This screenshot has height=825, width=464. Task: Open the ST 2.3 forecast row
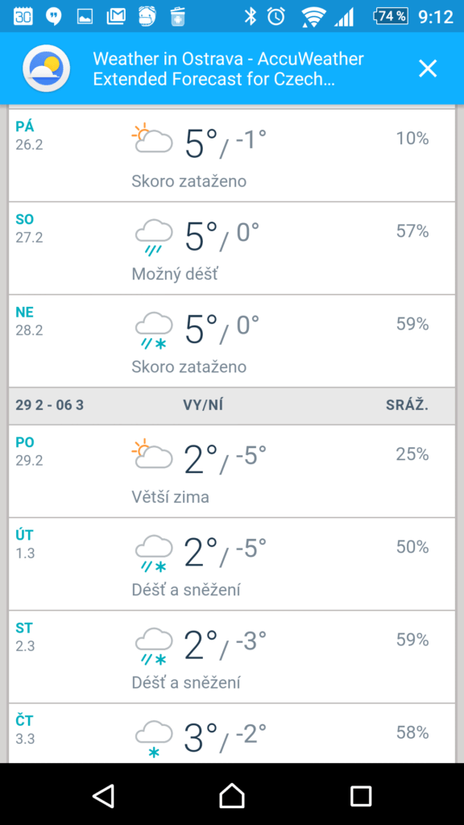(232, 657)
